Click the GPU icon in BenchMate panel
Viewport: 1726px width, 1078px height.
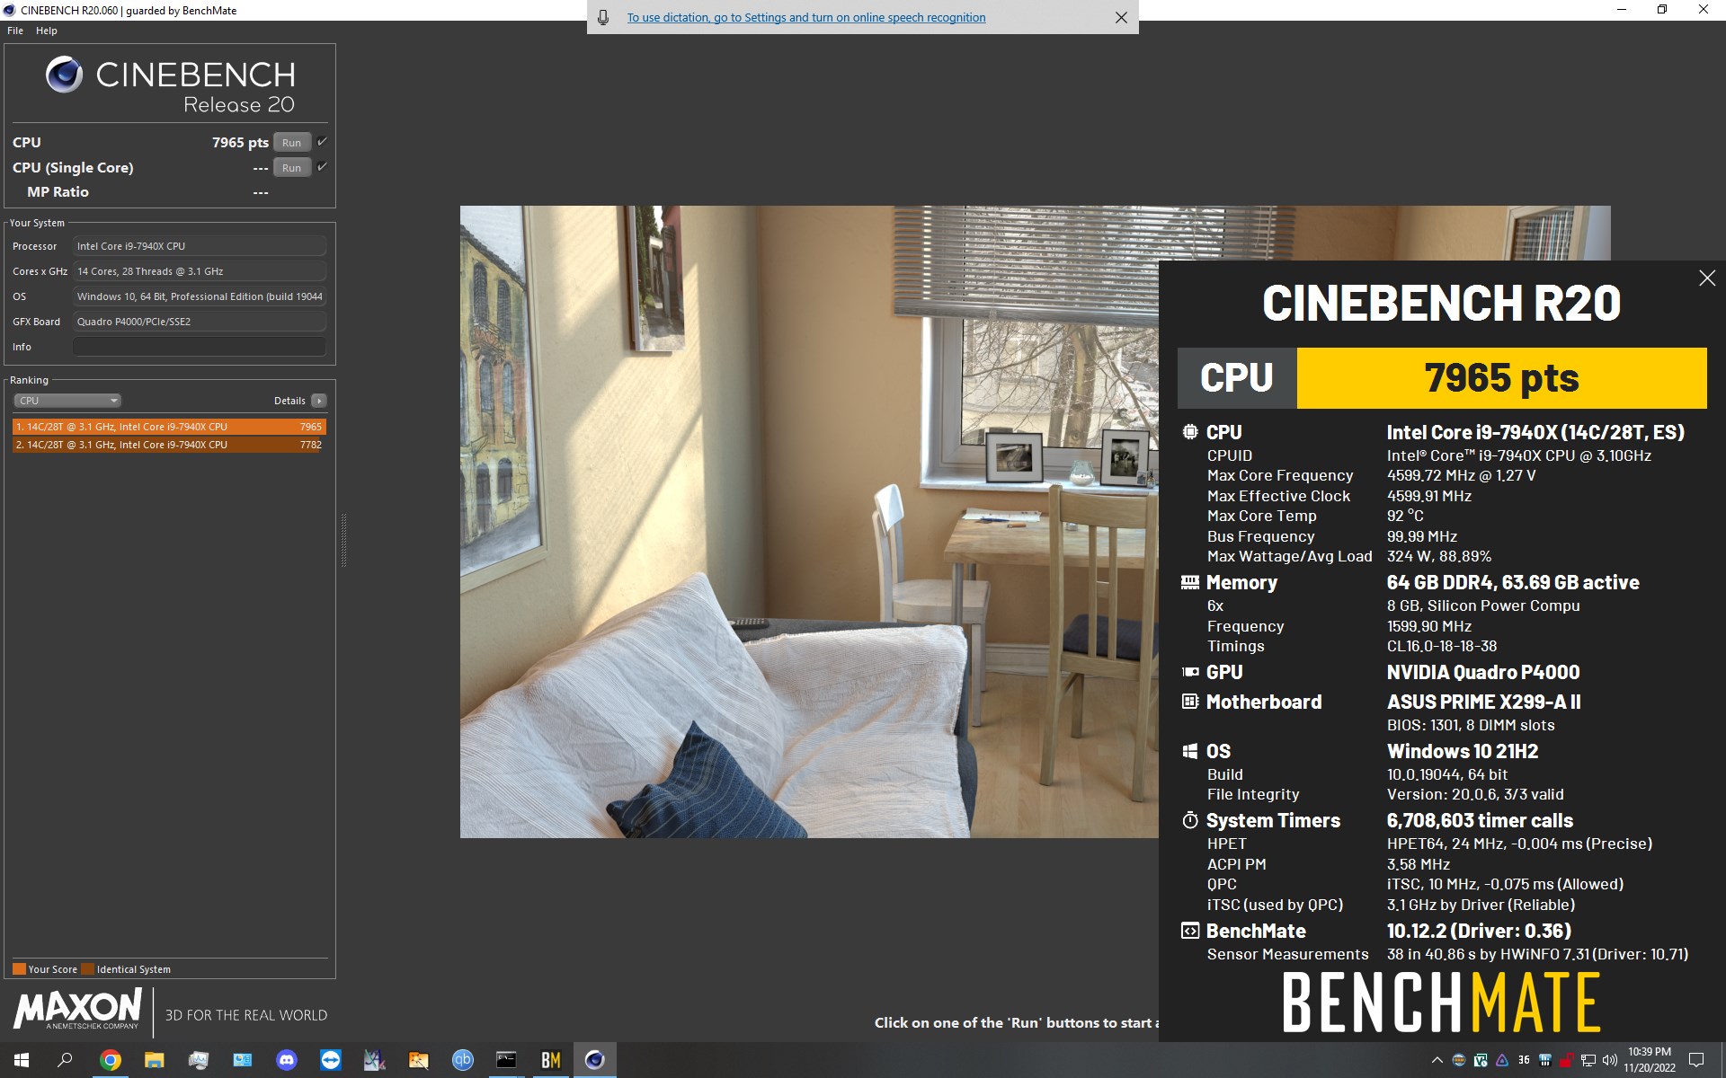(1190, 672)
